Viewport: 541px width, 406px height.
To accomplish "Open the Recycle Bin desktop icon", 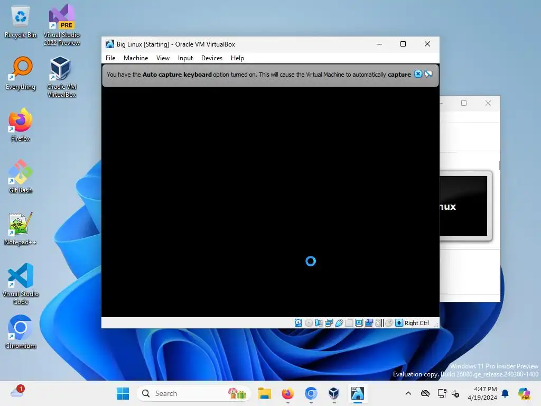I will click(21, 22).
